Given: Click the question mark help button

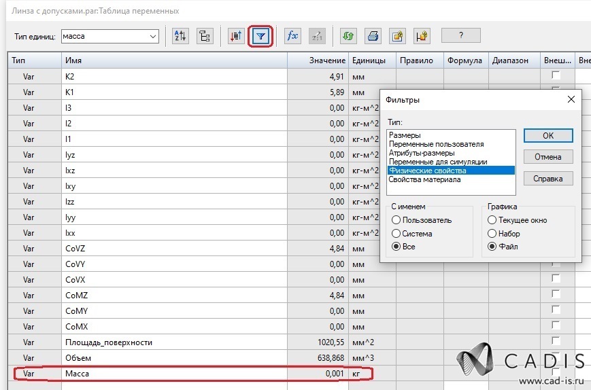Looking at the screenshot, I should click(461, 35).
